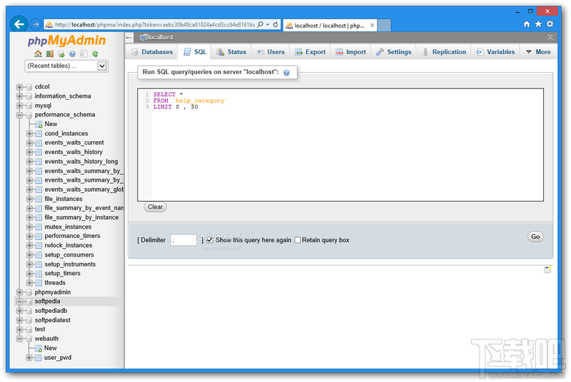Open the query window icon in sidebar
Screen dimensions: 571x382
pos(61,53)
